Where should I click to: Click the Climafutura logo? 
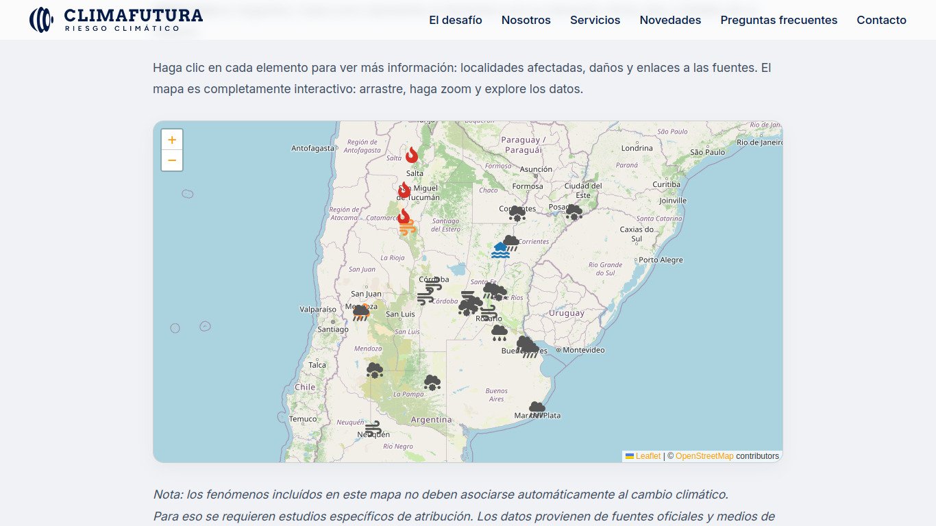(116, 20)
